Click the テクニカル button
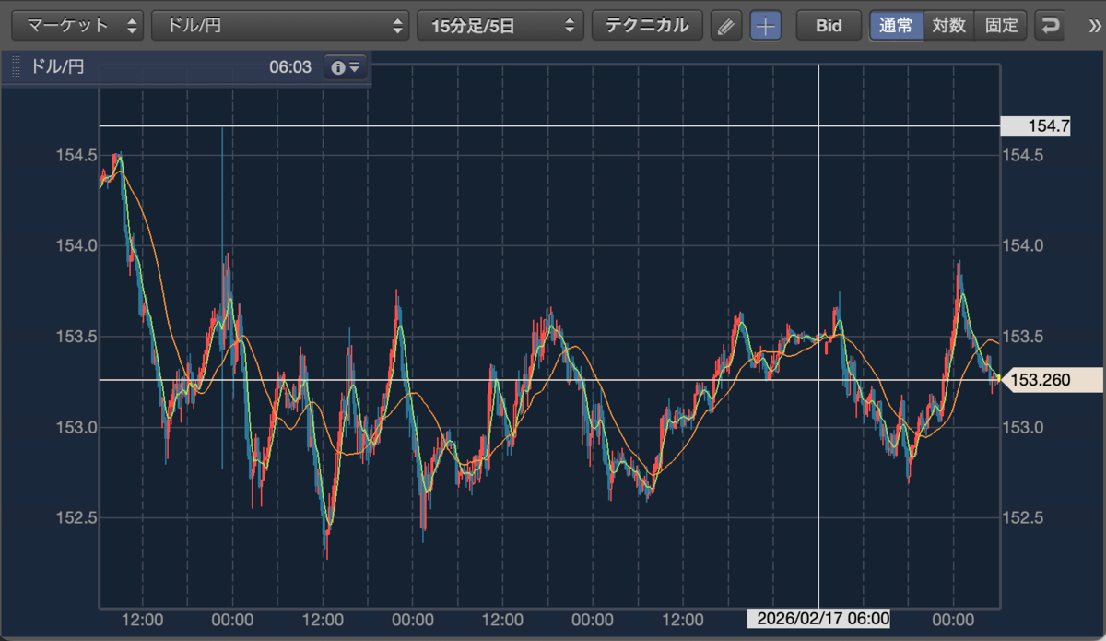The image size is (1106, 641). (647, 25)
